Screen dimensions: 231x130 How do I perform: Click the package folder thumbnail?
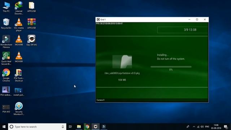[x=122, y=62]
